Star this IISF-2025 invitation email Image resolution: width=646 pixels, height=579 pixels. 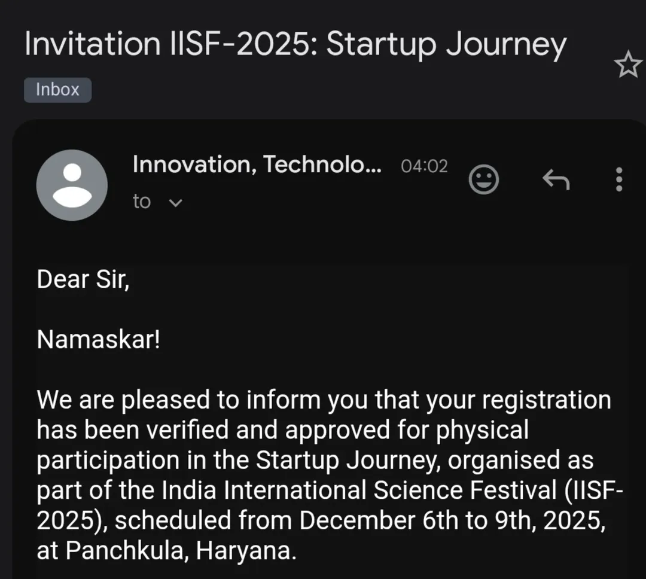tap(627, 65)
